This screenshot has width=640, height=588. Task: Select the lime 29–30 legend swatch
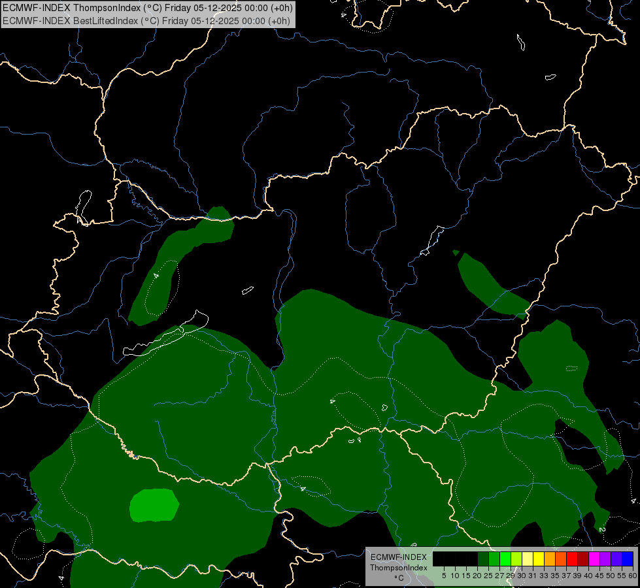516,559
